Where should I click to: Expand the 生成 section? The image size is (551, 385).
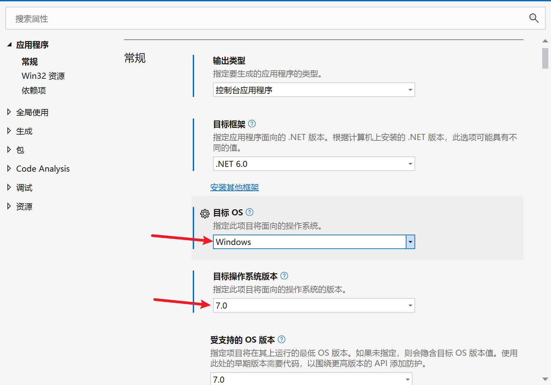click(9, 131)
